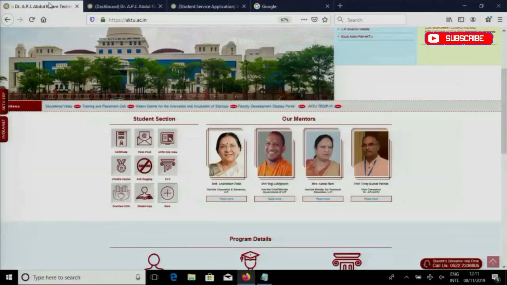The height and width of the screenshot is (285, 507).
Task: Open the Anti Ragging icon
Action: coord(144,165)
